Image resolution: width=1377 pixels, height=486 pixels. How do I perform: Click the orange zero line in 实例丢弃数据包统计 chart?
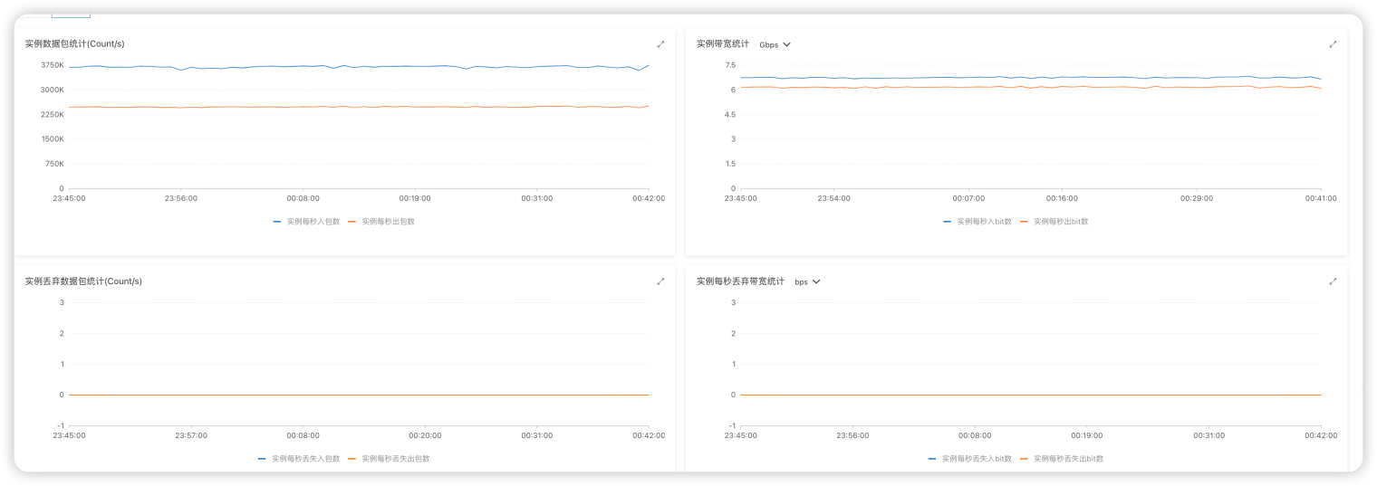click(359, 395)
